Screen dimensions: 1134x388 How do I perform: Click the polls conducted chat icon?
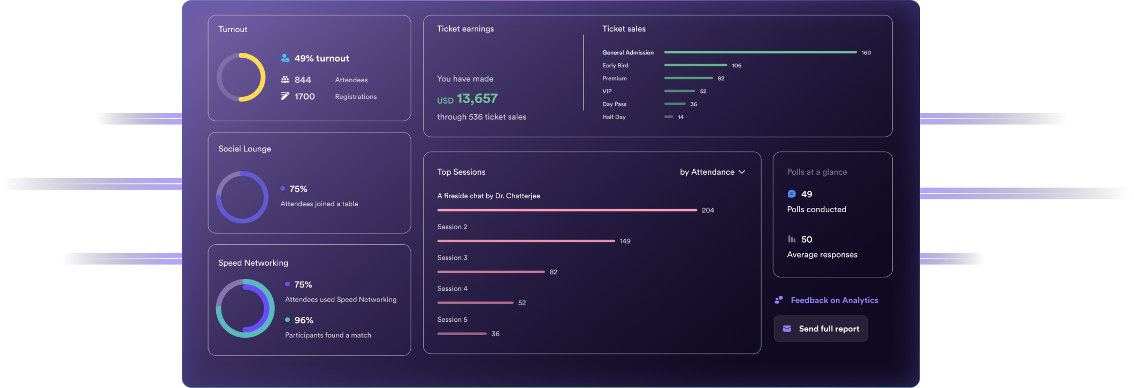click(x=792, y=194)
